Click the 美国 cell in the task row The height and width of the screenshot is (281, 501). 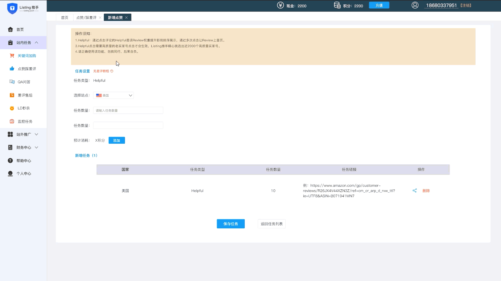[x=125, y=191]
